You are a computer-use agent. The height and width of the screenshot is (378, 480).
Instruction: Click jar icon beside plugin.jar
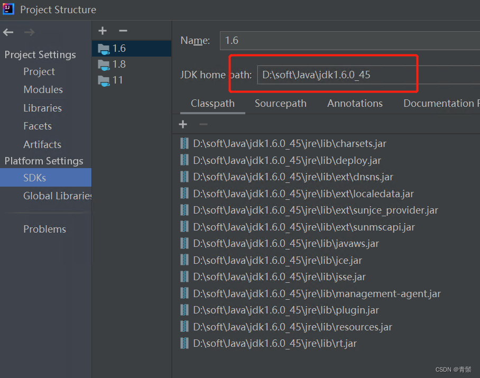[184, 310]
